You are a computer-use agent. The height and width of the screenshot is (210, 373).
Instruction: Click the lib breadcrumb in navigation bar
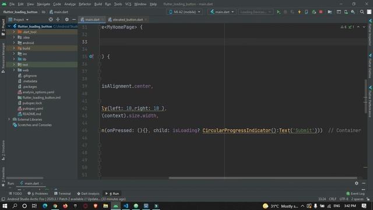44,12
